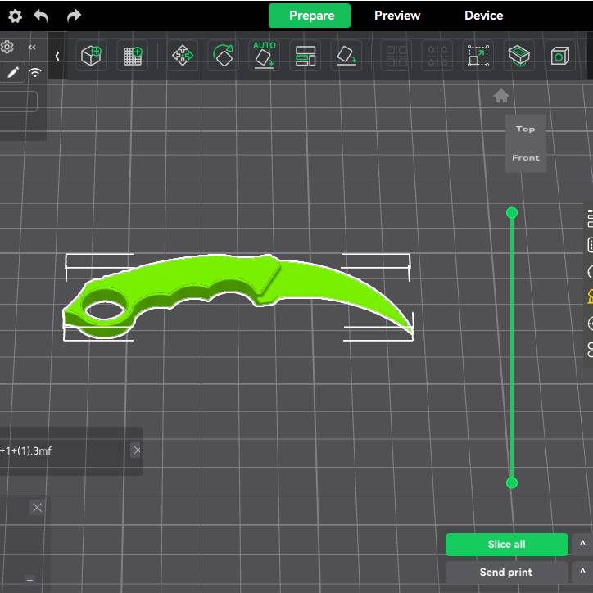Click X button in lower-left panel
The height and width of the screenshot is (593, 593).
pyautogui.click(x=37, y=508)
